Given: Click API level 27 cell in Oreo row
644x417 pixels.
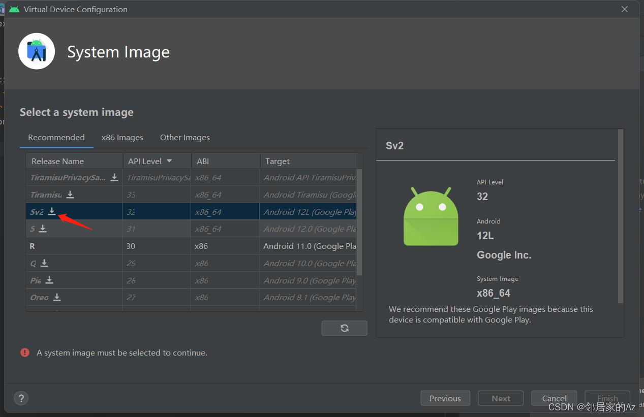Looking at the screenshot, I should 157,297.
